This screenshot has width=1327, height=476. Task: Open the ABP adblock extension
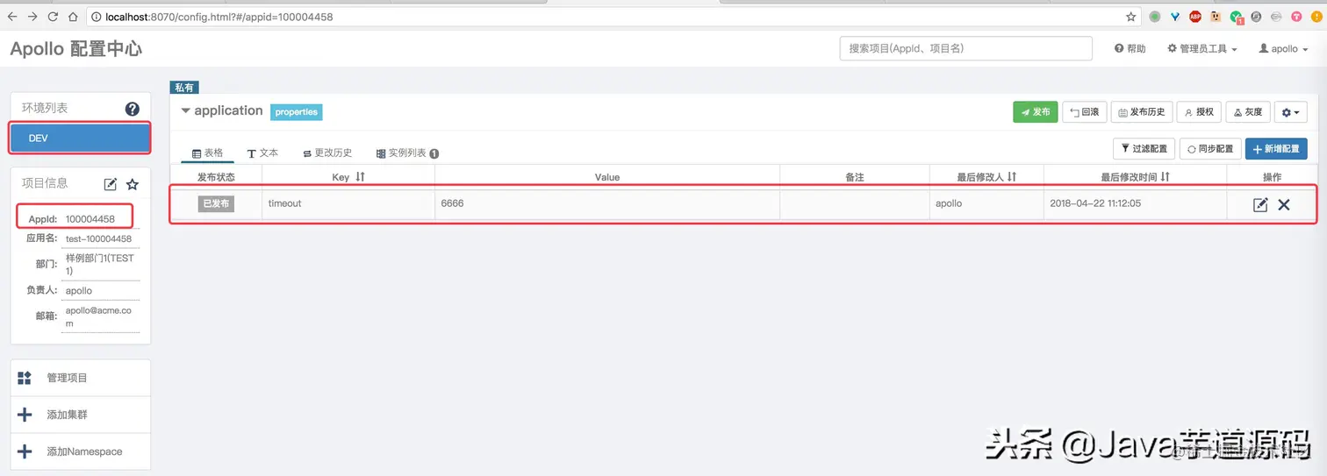(x=1195, y=17)
